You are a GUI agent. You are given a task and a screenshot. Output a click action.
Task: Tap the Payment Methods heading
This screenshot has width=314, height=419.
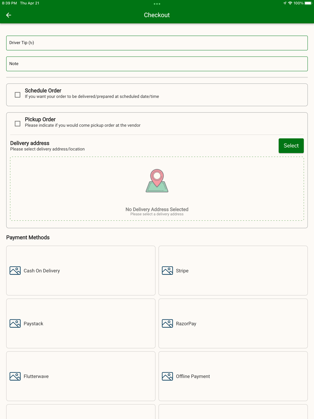(28, 237)
